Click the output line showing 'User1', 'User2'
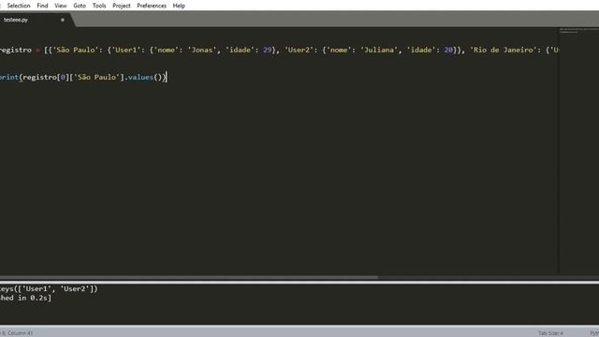The width and height of the screenshot is (599, 337). coord(49,289)
